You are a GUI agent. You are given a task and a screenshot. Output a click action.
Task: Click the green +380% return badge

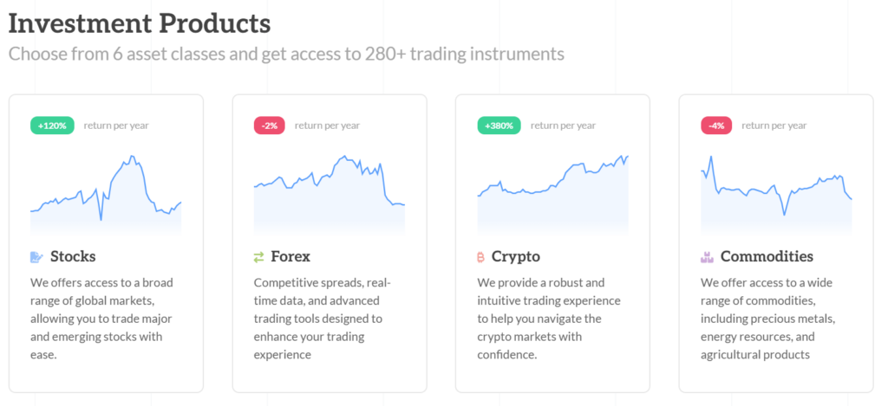pos(500,126)
